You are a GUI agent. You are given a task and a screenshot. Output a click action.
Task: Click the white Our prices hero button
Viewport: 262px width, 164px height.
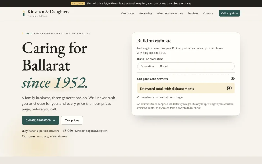click(72, 120)
